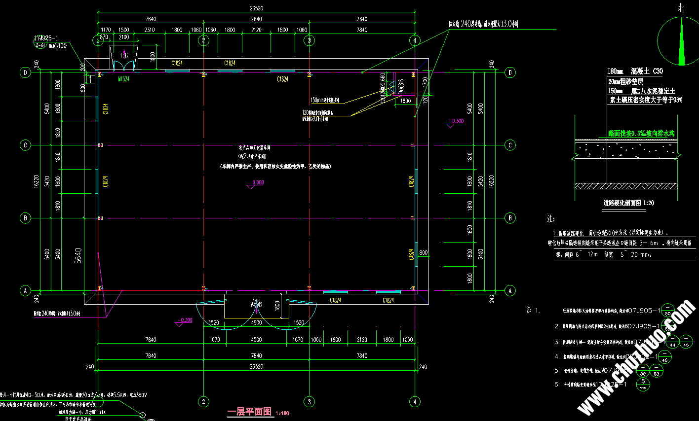This screenshot has width=699, height=421.
Task: Click the large 5640 dimension text
Action: pos(78,256)
